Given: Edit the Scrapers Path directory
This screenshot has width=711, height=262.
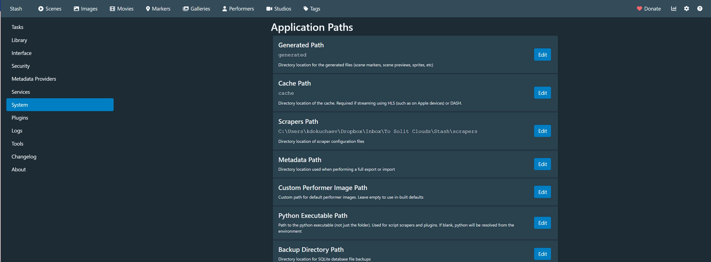Looking at the screenshot, I should click(x=542, y=131).
